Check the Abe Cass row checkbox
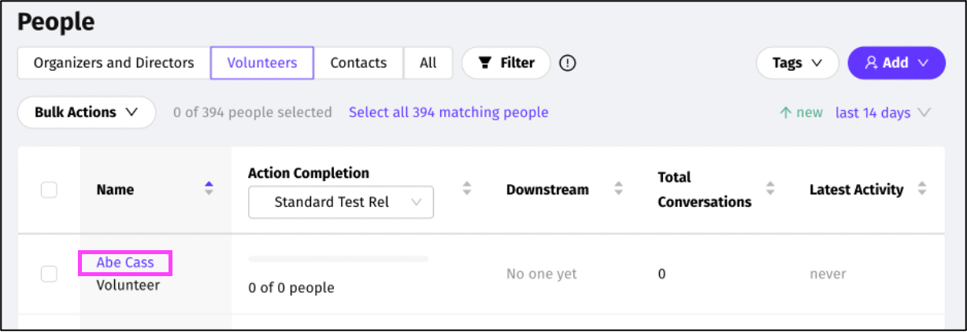This screenshot has height=332, width=967. (x=49, y=274)
